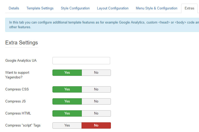199x132 pixels.
Task: Enable Compress CSS with Yes
Action: tap(67, 89)
